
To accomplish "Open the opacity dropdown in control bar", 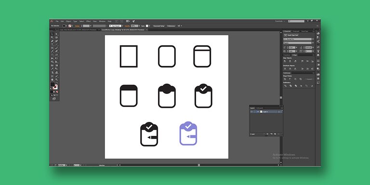I will (139, 26).
